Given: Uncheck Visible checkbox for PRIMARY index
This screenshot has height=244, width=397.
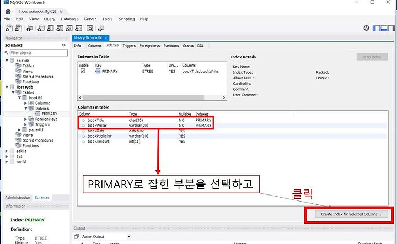Looking at the screenshot, I should [83, 71].
